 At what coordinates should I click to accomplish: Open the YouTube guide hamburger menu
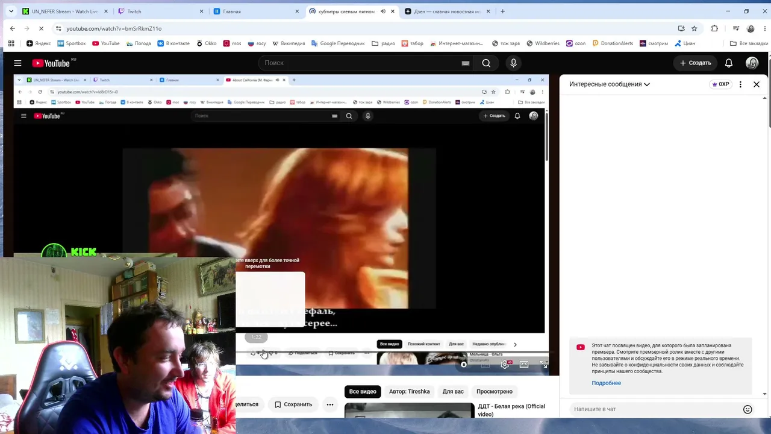pos(17,63)
